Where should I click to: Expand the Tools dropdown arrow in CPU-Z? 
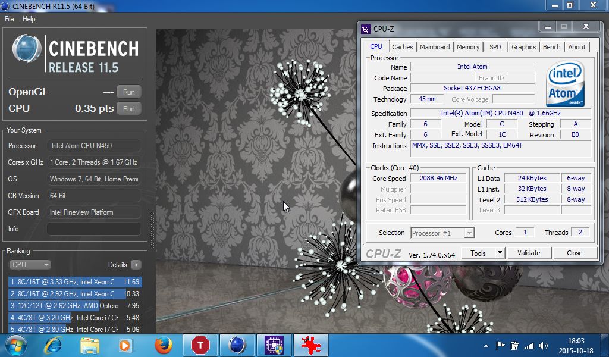500,253
